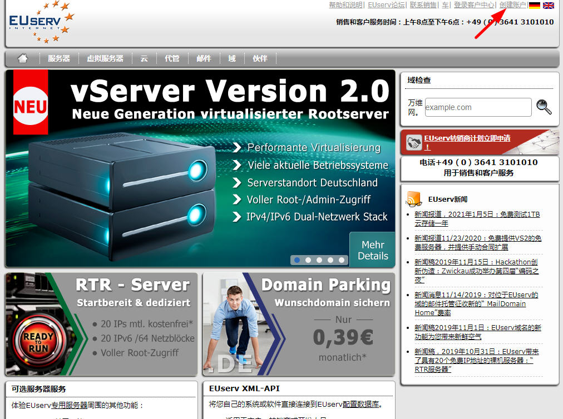The image size is (563, 419).
Task: Click the Serverstandort Deutschland bullet text
Action: pyautogui.click(x=313, y=183)
